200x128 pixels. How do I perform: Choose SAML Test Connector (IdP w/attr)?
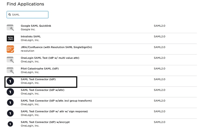pos(43,90)
